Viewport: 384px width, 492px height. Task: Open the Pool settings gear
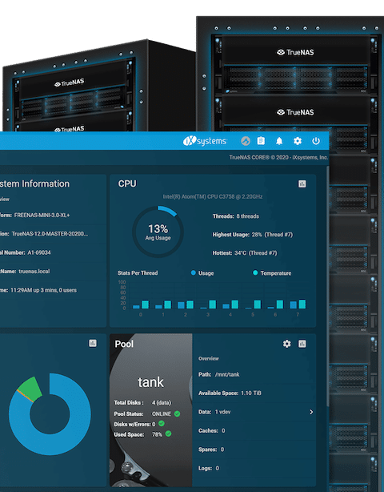(x=287, y=344)
